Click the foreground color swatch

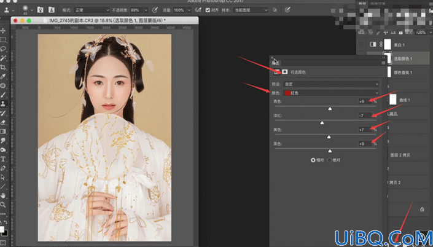pos(2,229)
